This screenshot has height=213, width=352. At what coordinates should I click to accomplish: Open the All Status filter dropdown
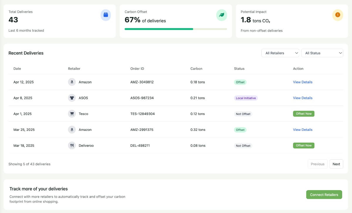tap(322, 53)
